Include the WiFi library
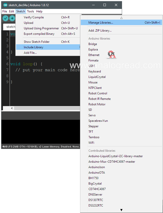This screenshot has width=163, height=213. (x=121, y=143)
